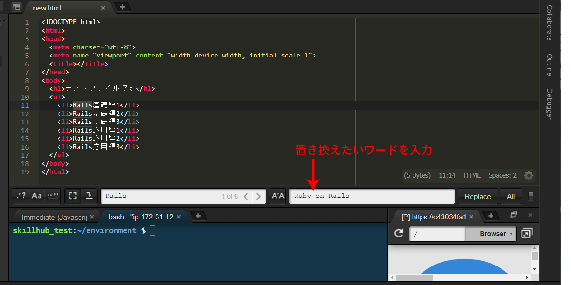
Task: Close the bash terminal tab
Action: pos(179,217)
